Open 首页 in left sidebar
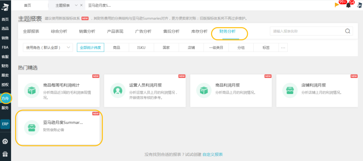The width and height of the screenshot is (363, 161). (x=5, y=19)
